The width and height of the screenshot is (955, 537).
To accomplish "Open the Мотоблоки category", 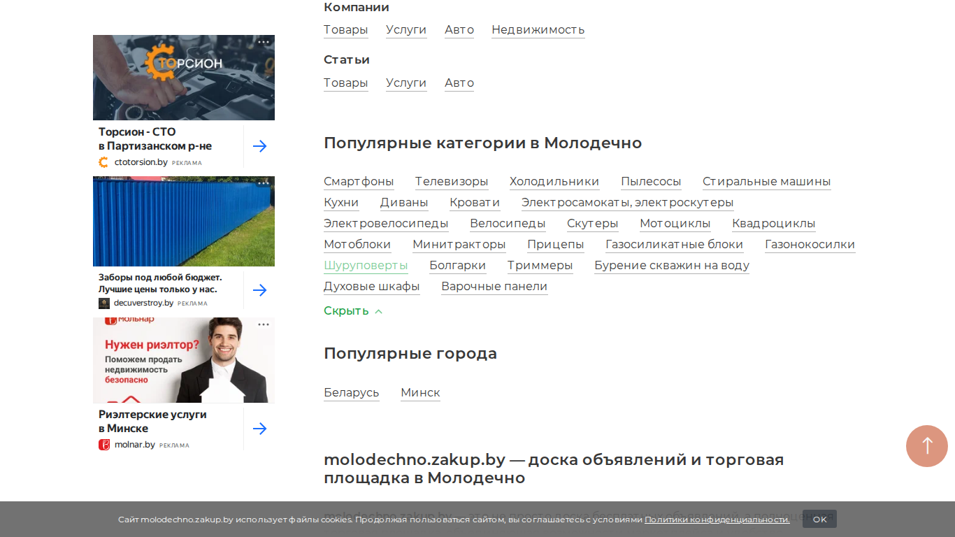I will tap(357, 245).
